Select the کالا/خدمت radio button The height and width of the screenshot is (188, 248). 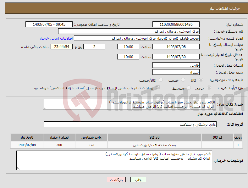tap(161, 80)
